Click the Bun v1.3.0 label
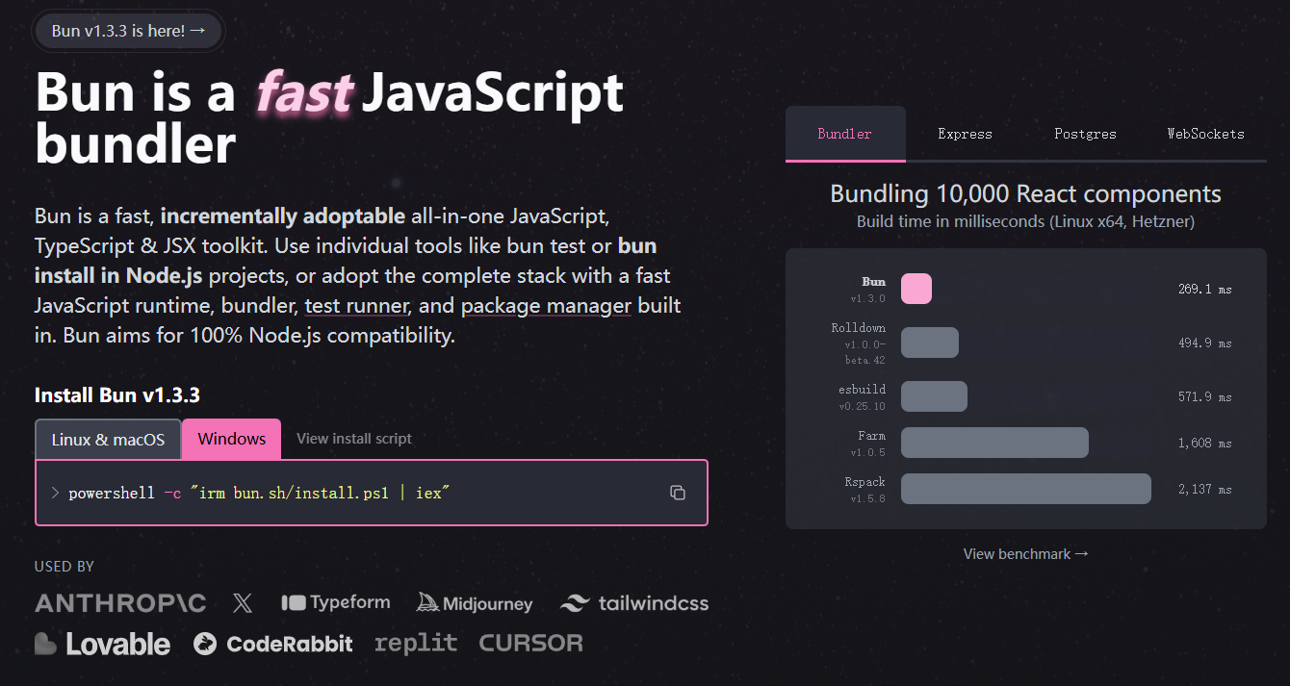 pyautogui.click(x=868, y=290)
